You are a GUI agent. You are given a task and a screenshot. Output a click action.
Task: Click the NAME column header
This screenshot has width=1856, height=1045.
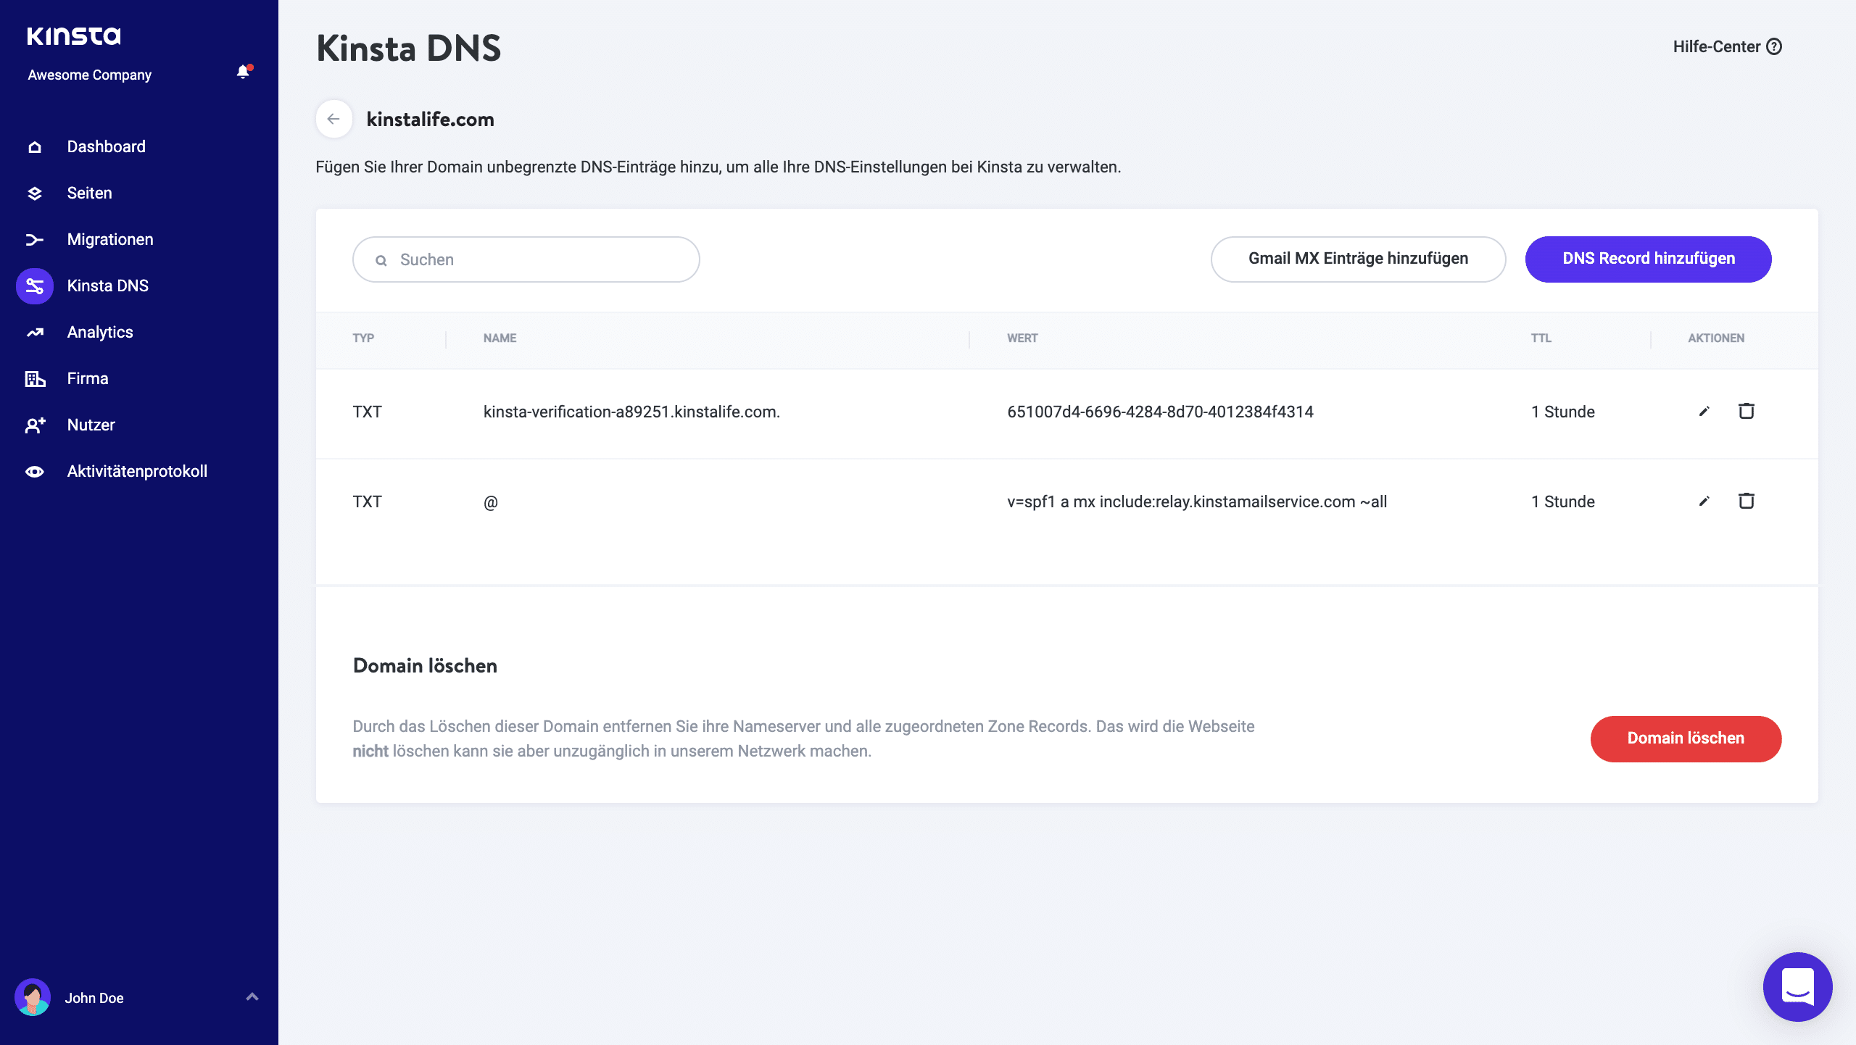500,338
